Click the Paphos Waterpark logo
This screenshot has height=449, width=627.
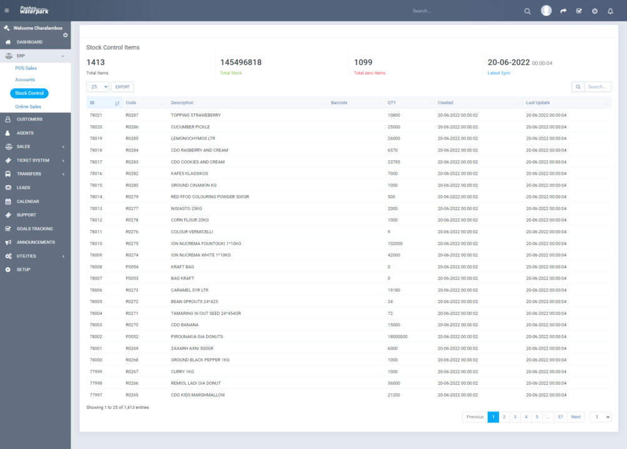click(34, 11)
